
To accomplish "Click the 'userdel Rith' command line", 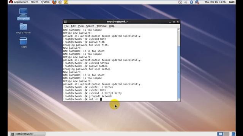I will (x=85, y=90).
